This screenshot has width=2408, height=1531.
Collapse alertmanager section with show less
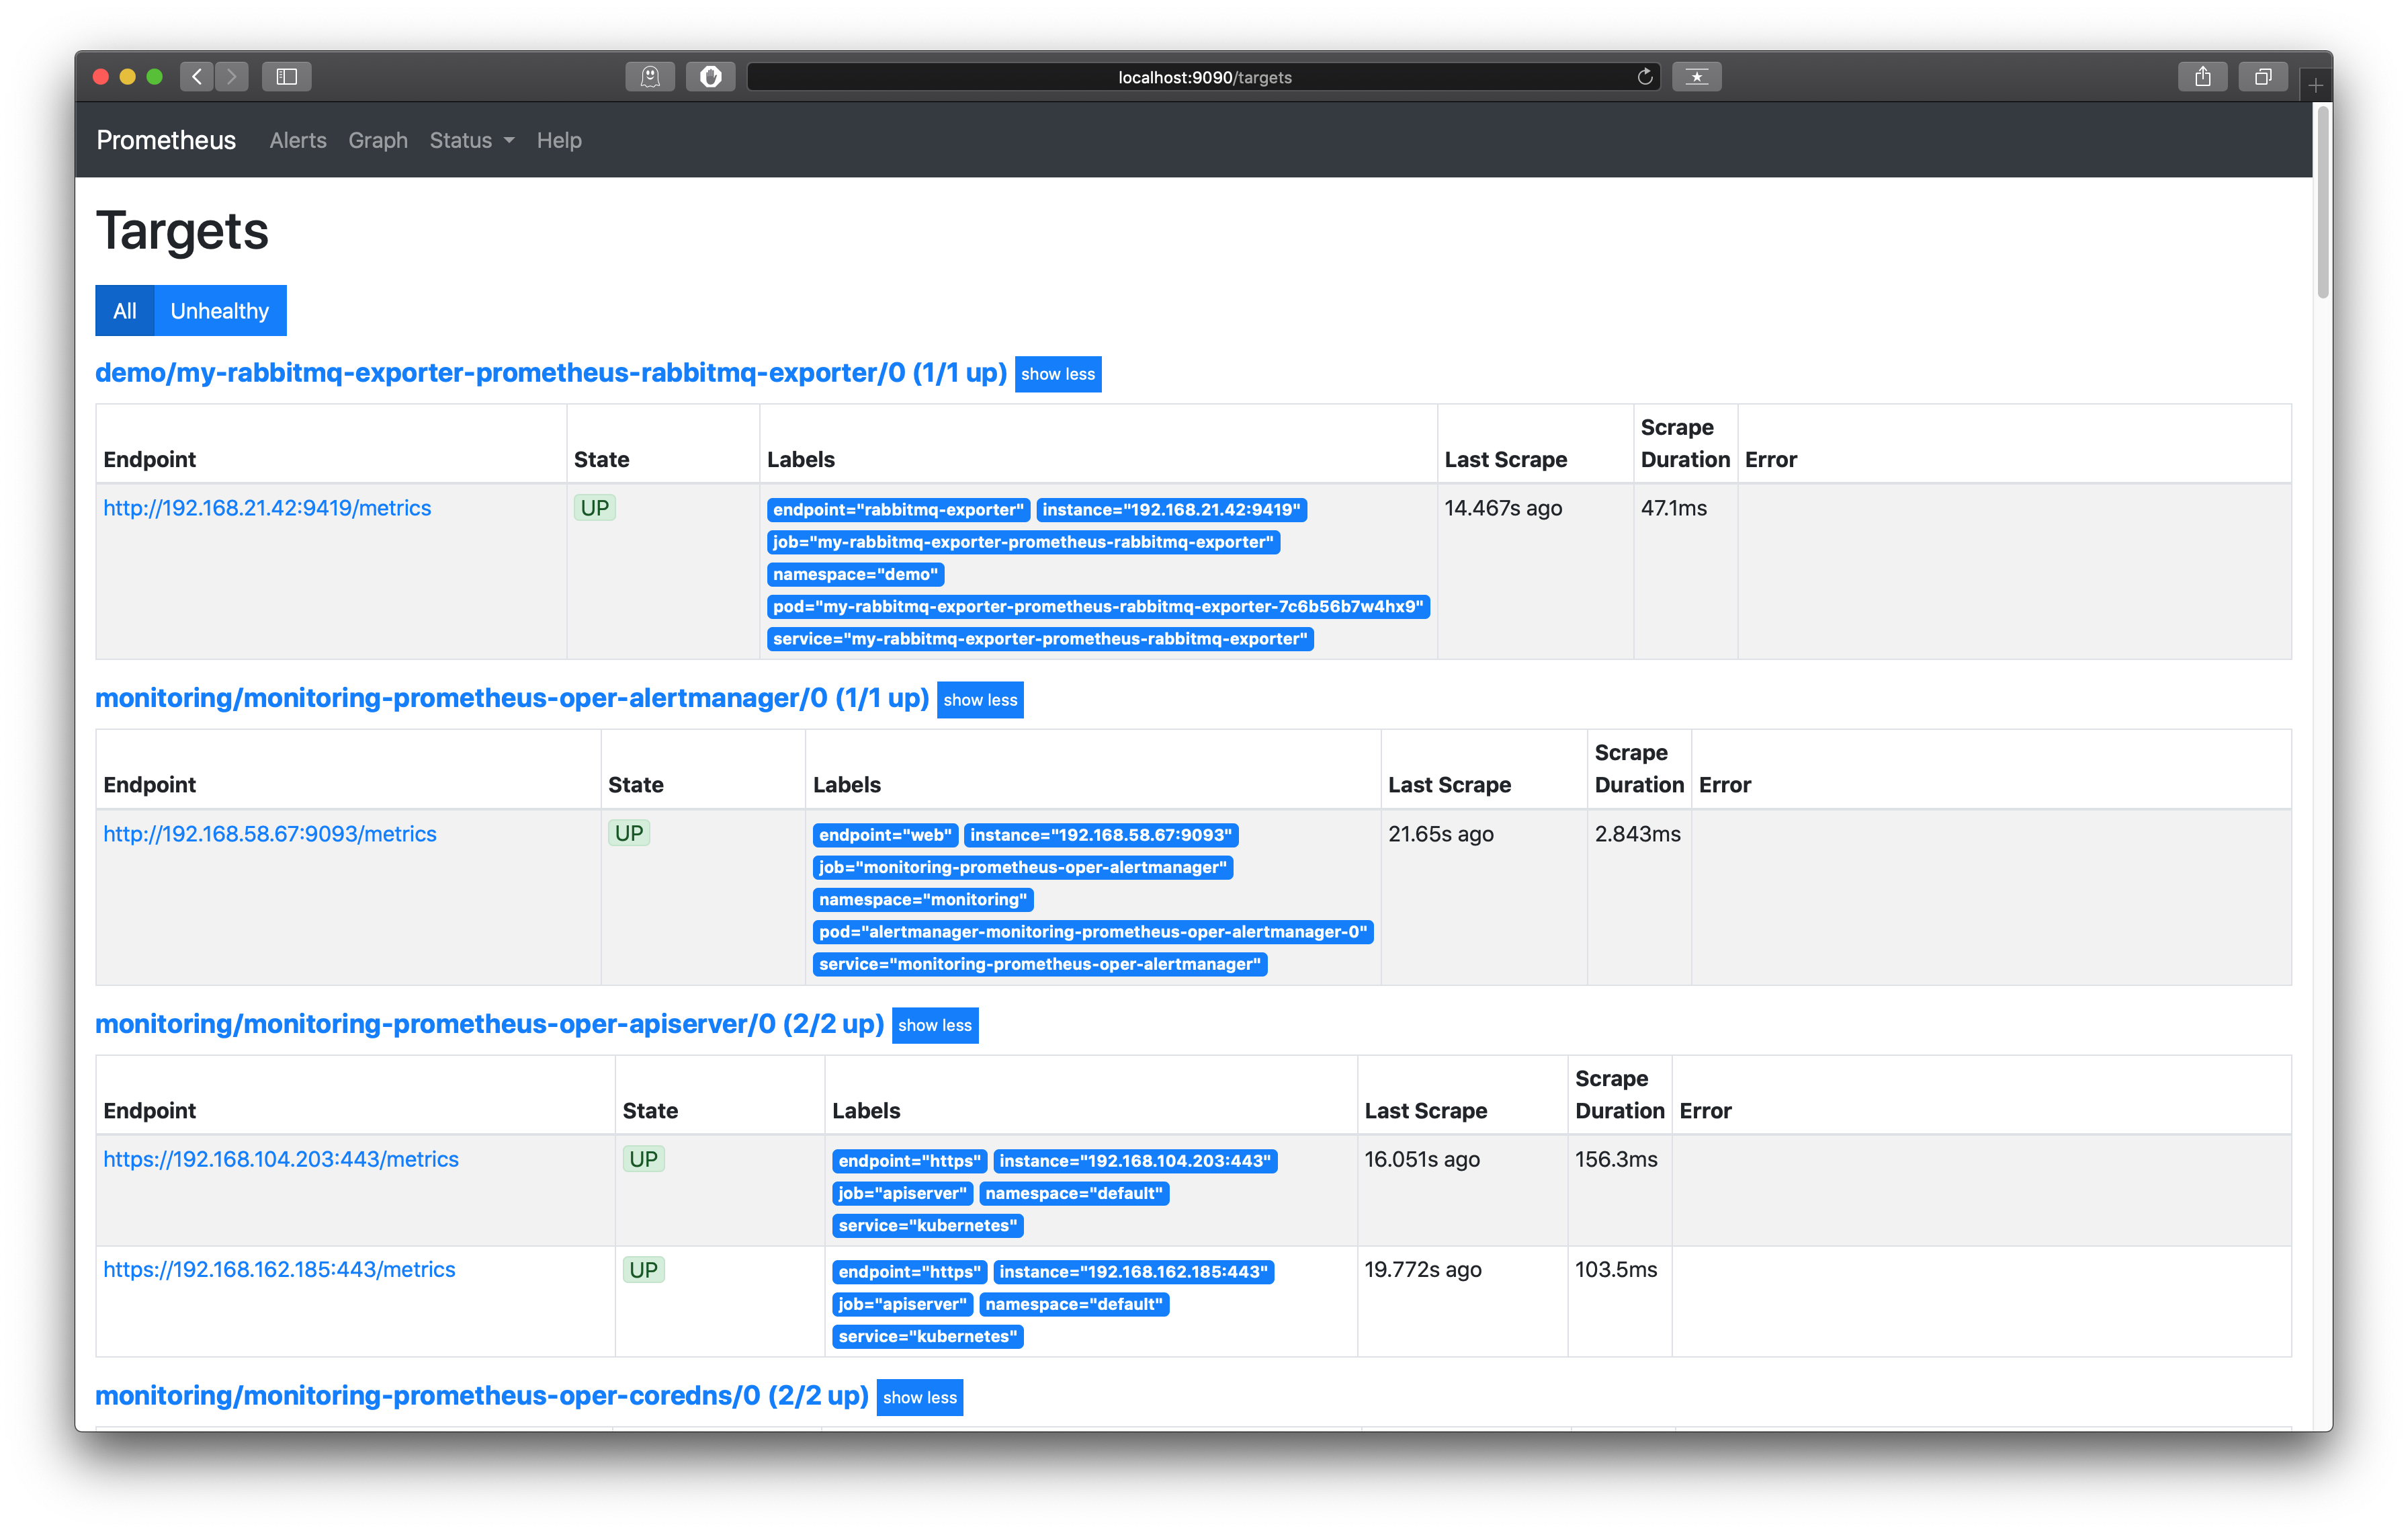(x=979, y=700)
